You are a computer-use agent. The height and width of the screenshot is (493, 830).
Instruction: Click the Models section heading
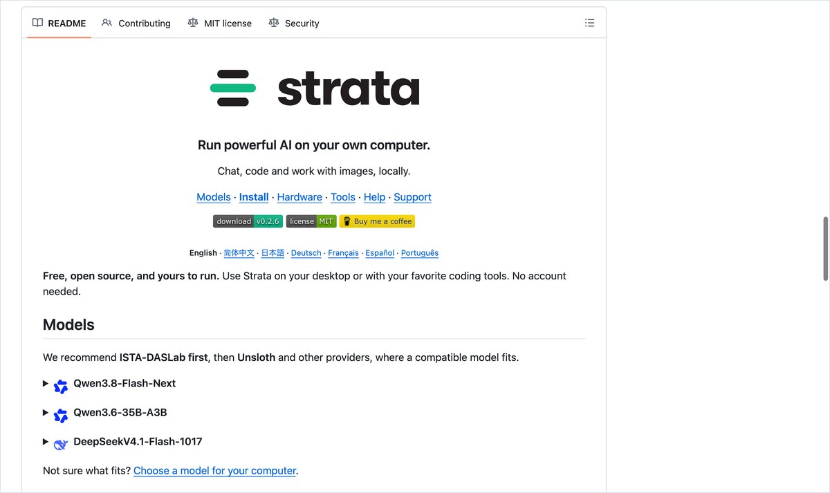68,324
